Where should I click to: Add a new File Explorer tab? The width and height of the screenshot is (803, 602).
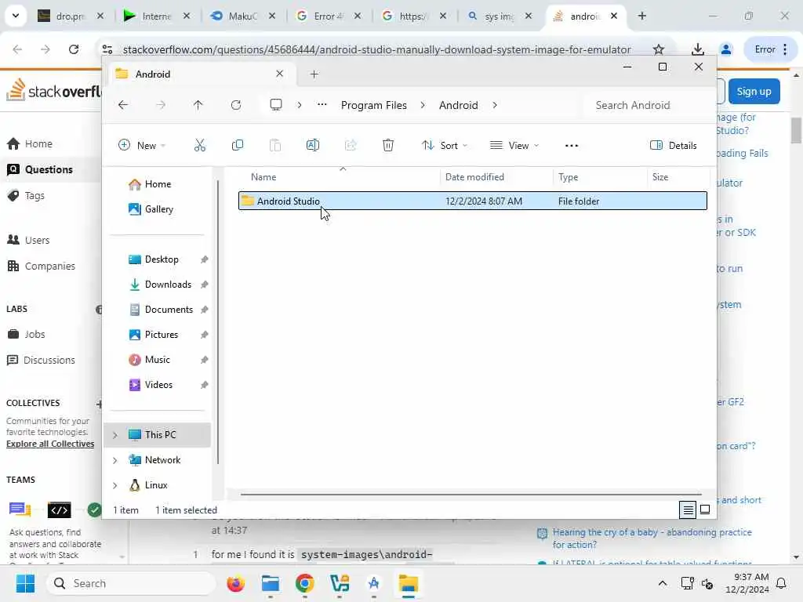click(314, 74)
